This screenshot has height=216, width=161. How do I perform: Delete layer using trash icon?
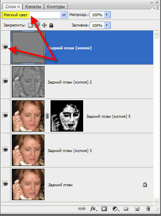148,209
